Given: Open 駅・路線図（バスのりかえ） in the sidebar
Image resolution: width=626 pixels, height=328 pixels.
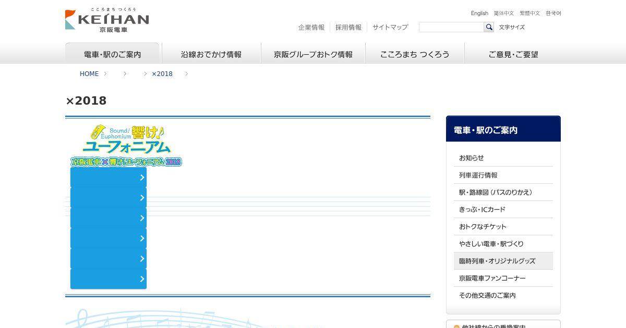Looking at the screenshot, I should point(503,192).
